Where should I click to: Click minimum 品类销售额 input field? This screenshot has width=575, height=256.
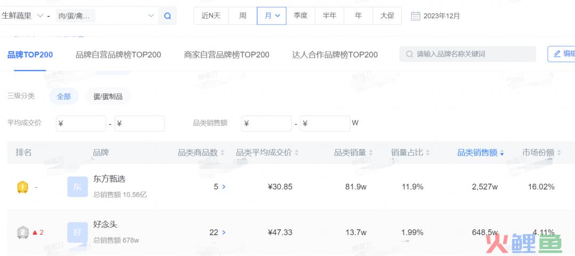pos(267,123)
